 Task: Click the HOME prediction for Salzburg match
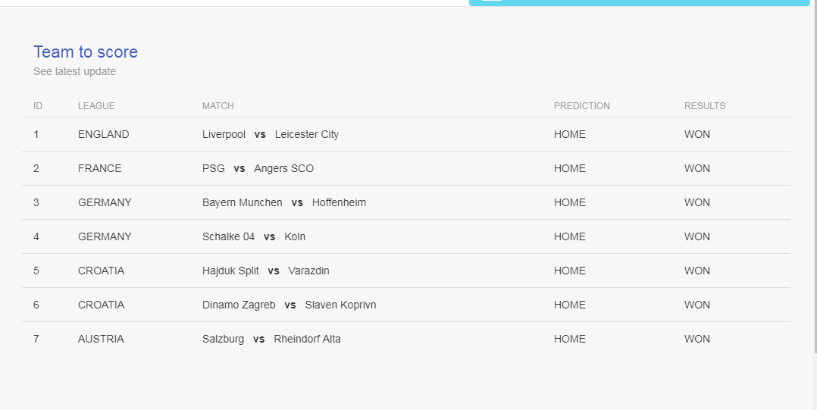click(569, 340)
